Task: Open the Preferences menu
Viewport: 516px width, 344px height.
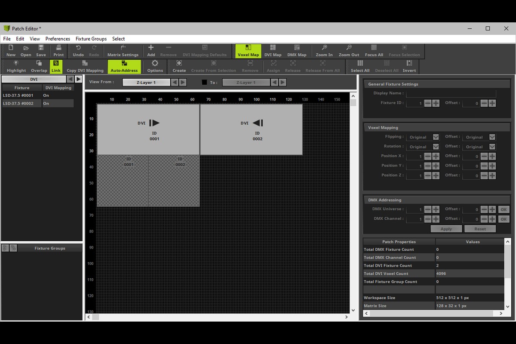Action: (x=58, y=39)
